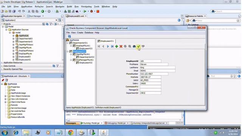Click the Copy toolbar icon
This screenshot has height=136, width=242.
(33, 11)
